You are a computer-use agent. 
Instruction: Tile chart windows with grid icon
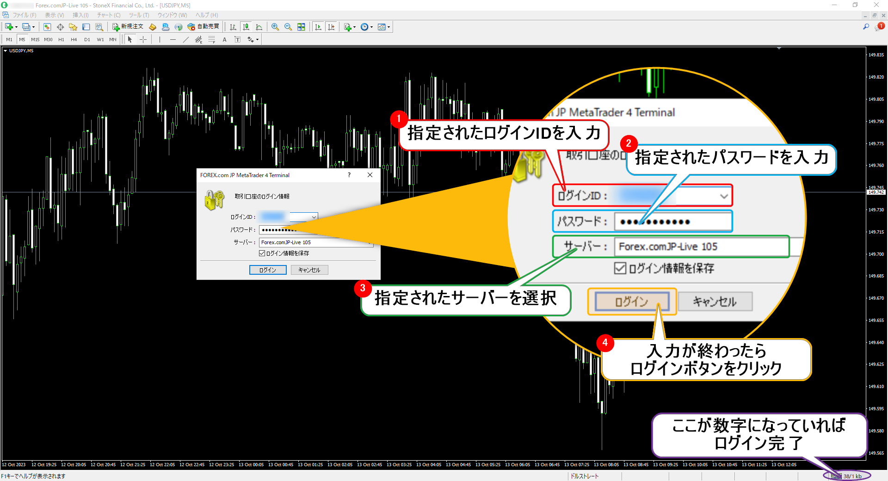click(301, 27)
